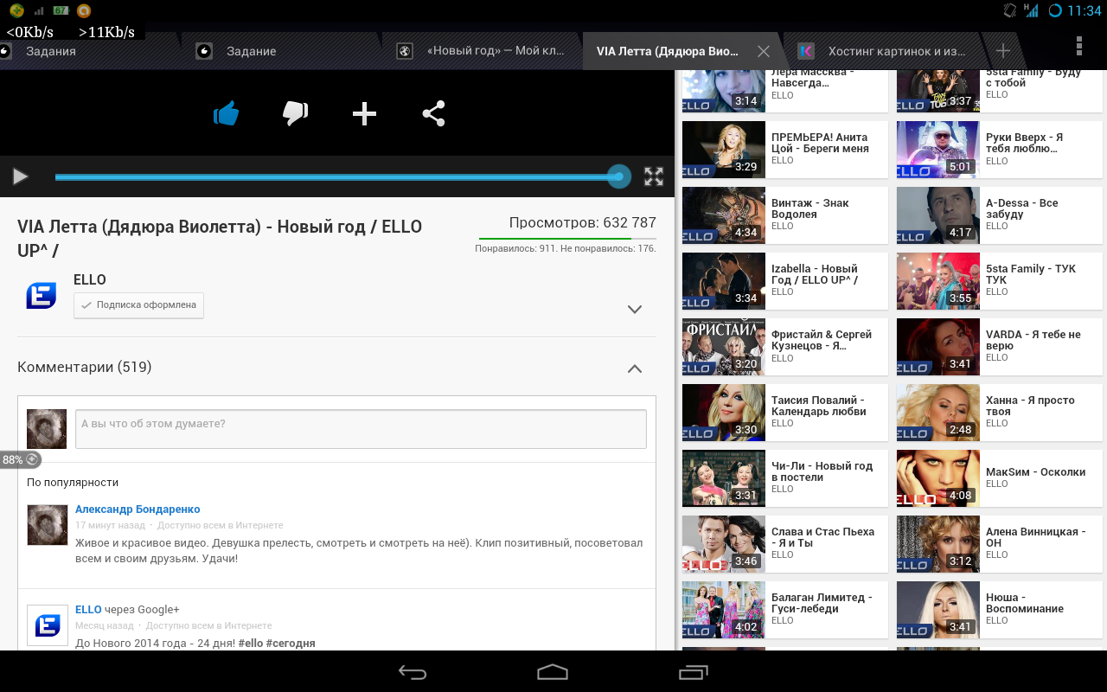Open Александр Бондаренко profile link
The image size is (1107, 692).
pyautogui.click(x=138, y=509)
